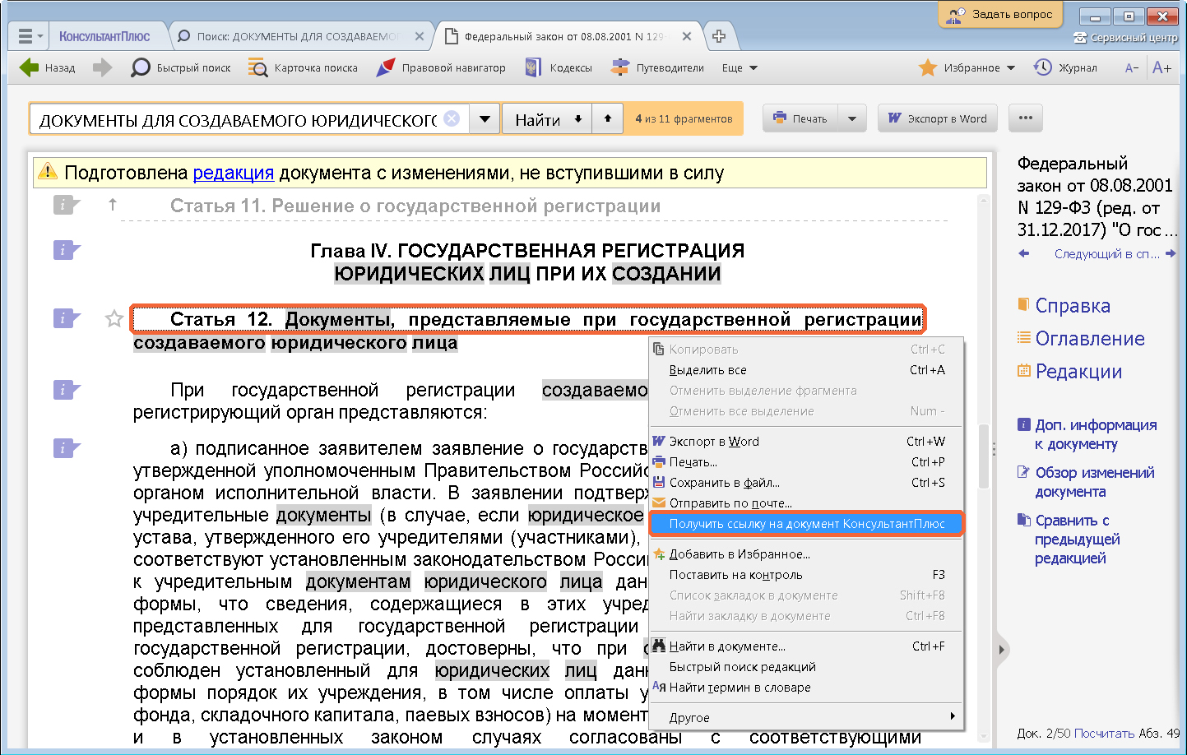1187x755 pixels.
Task: Click Экспорт в Word button
Action: pos(937,118)
